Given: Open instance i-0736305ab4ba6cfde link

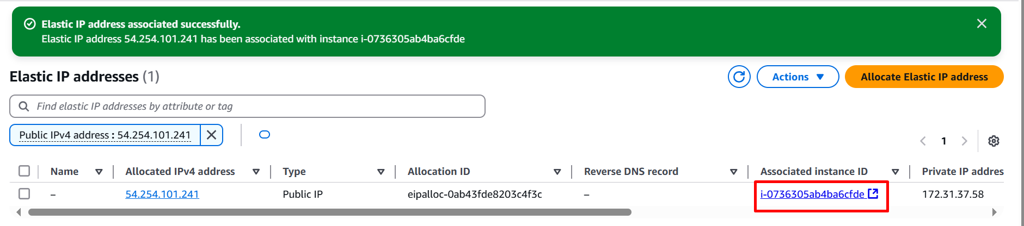Looking at the screenshot, I should pyautogui.click(x=812, y=194).
